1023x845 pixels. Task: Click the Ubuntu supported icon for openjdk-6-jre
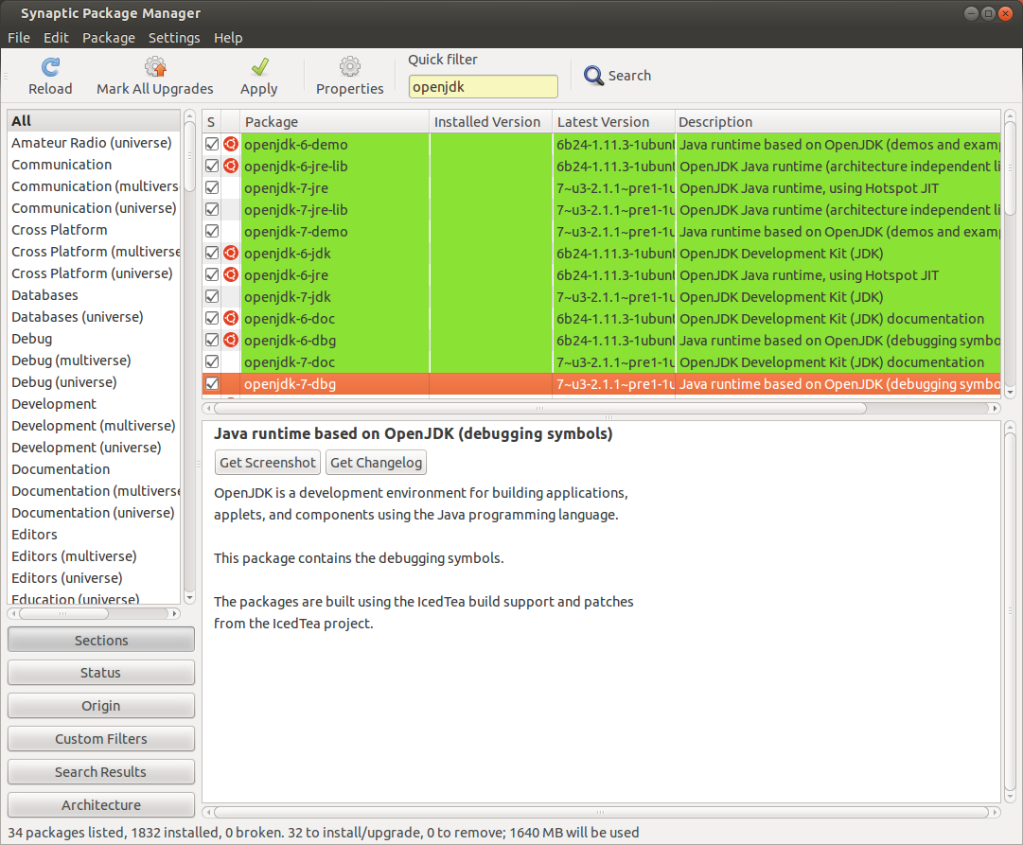[231, 274]
